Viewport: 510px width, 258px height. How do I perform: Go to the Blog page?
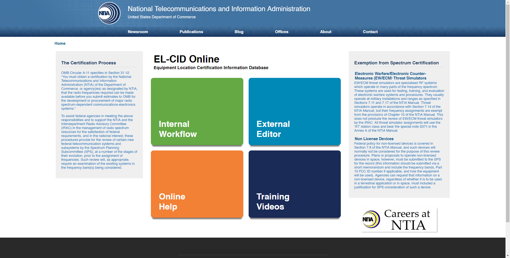coord(239,32)
